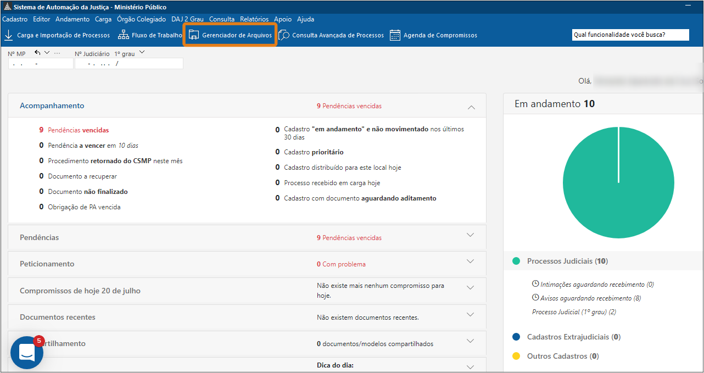Screen dimensions: 704x373
Task: Open the DAJ 2 Grau menu
Action: pyautogui.click(x=187, y=19)
